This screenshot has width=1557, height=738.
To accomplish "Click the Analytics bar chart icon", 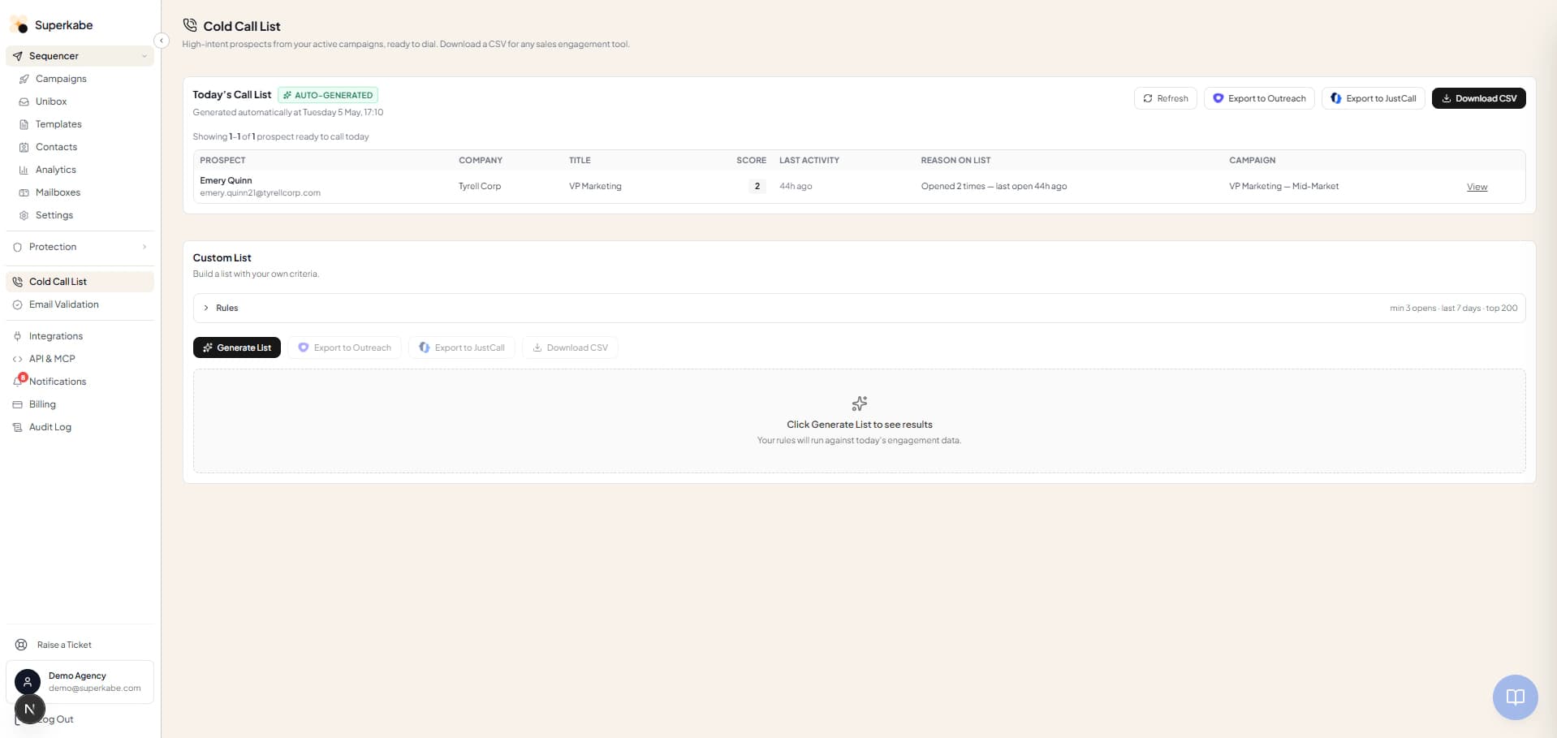I will (24, 170).
